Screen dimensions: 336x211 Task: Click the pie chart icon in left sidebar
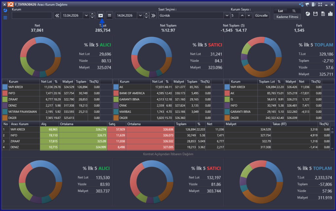[5, 10]
